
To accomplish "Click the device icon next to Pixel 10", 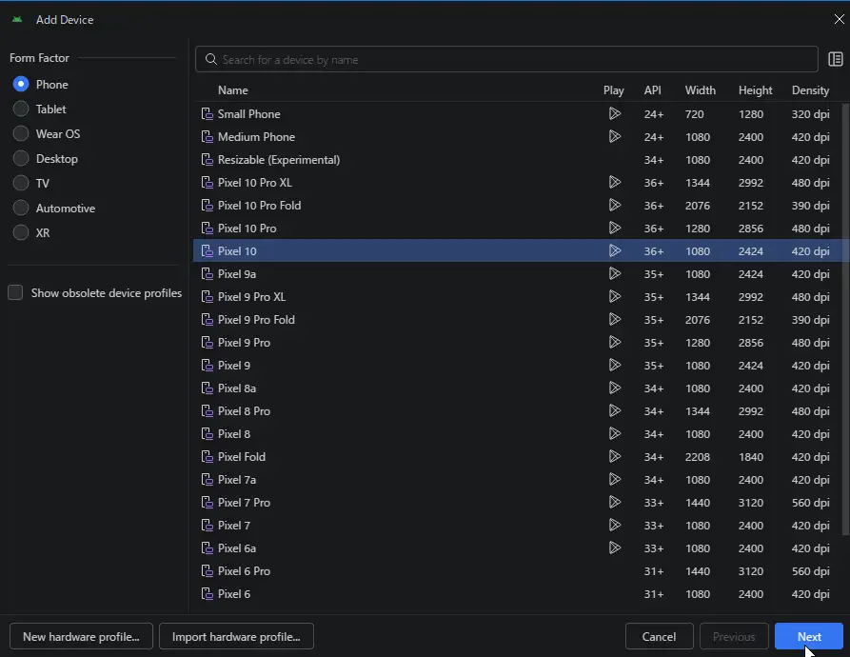I will pyautogui.click(x=208, y=250).
